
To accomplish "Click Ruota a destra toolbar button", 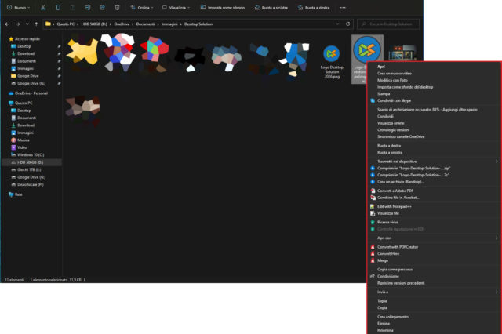I will 314,7.
